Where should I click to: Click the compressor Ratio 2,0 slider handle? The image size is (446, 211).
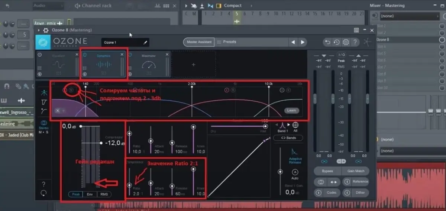pyautogui.click(x=129, y=185)
